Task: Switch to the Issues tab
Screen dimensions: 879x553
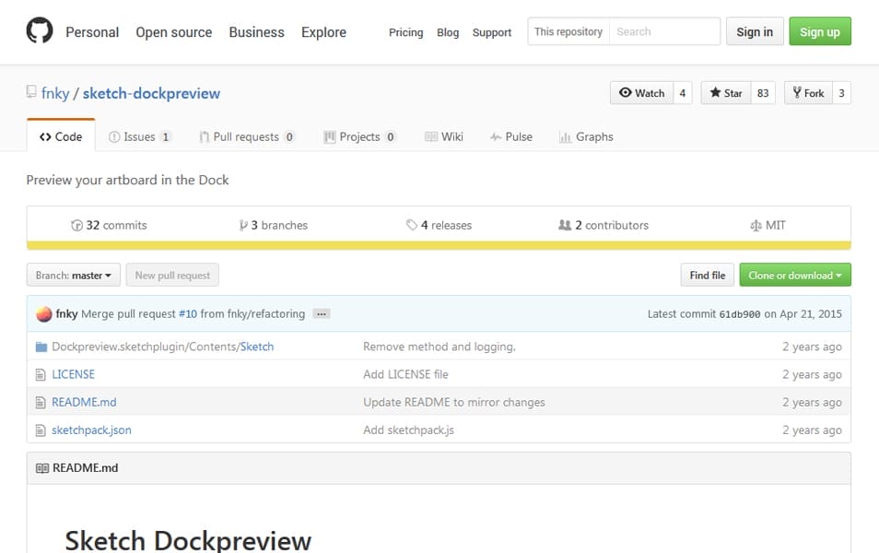Action: [139, 136]
